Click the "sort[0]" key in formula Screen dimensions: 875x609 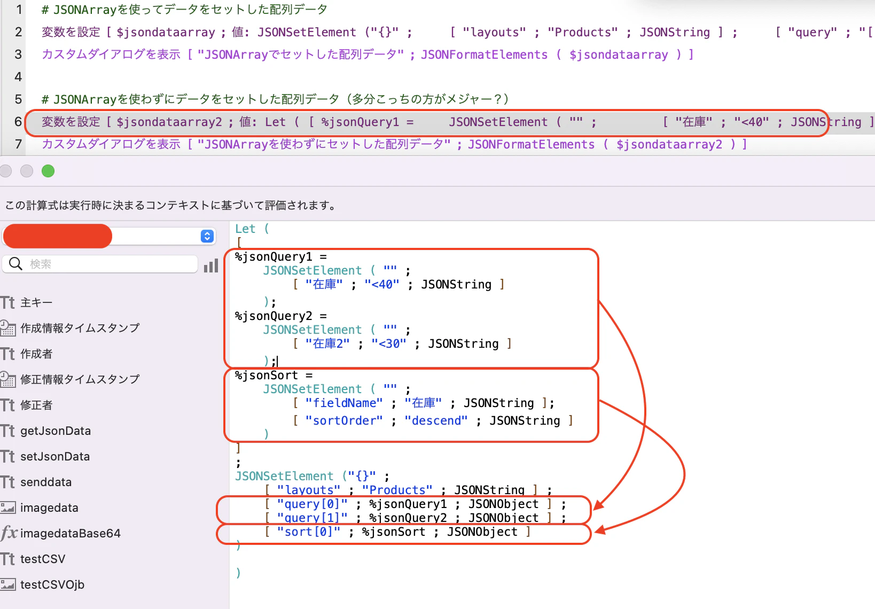tap(309, 532)
